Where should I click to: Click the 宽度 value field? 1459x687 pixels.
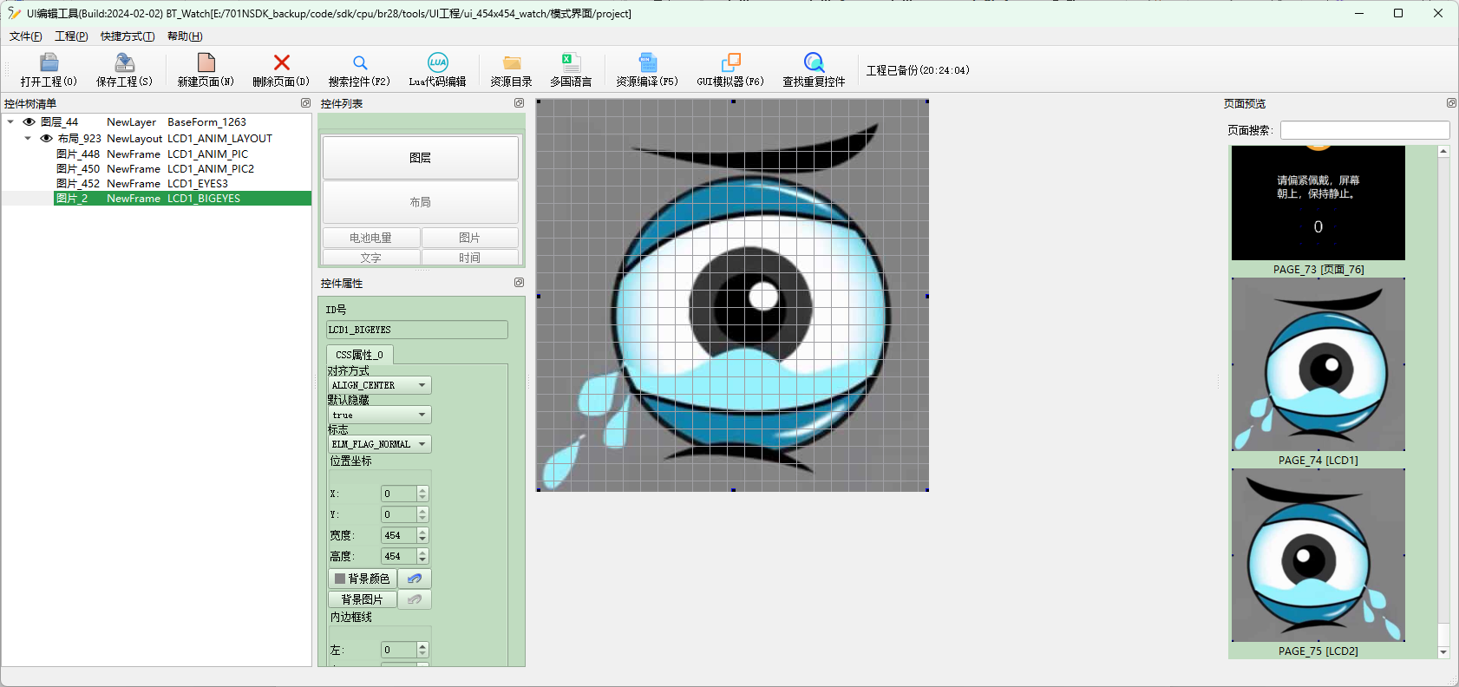coord(399,535)
